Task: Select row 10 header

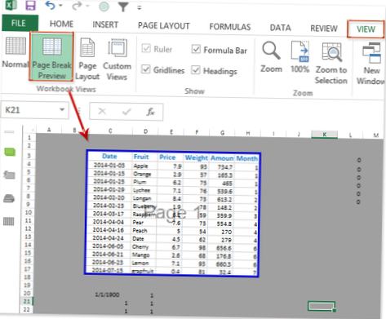Action: click(29, 212)
